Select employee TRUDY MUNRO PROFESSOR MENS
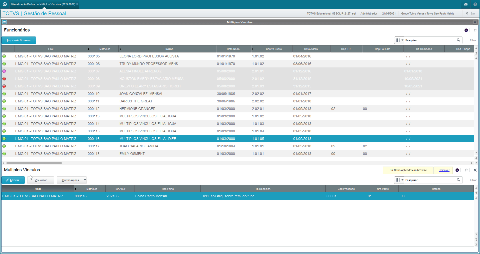The height and width of the screenshot is (254, 480). [x=237, y=64]
